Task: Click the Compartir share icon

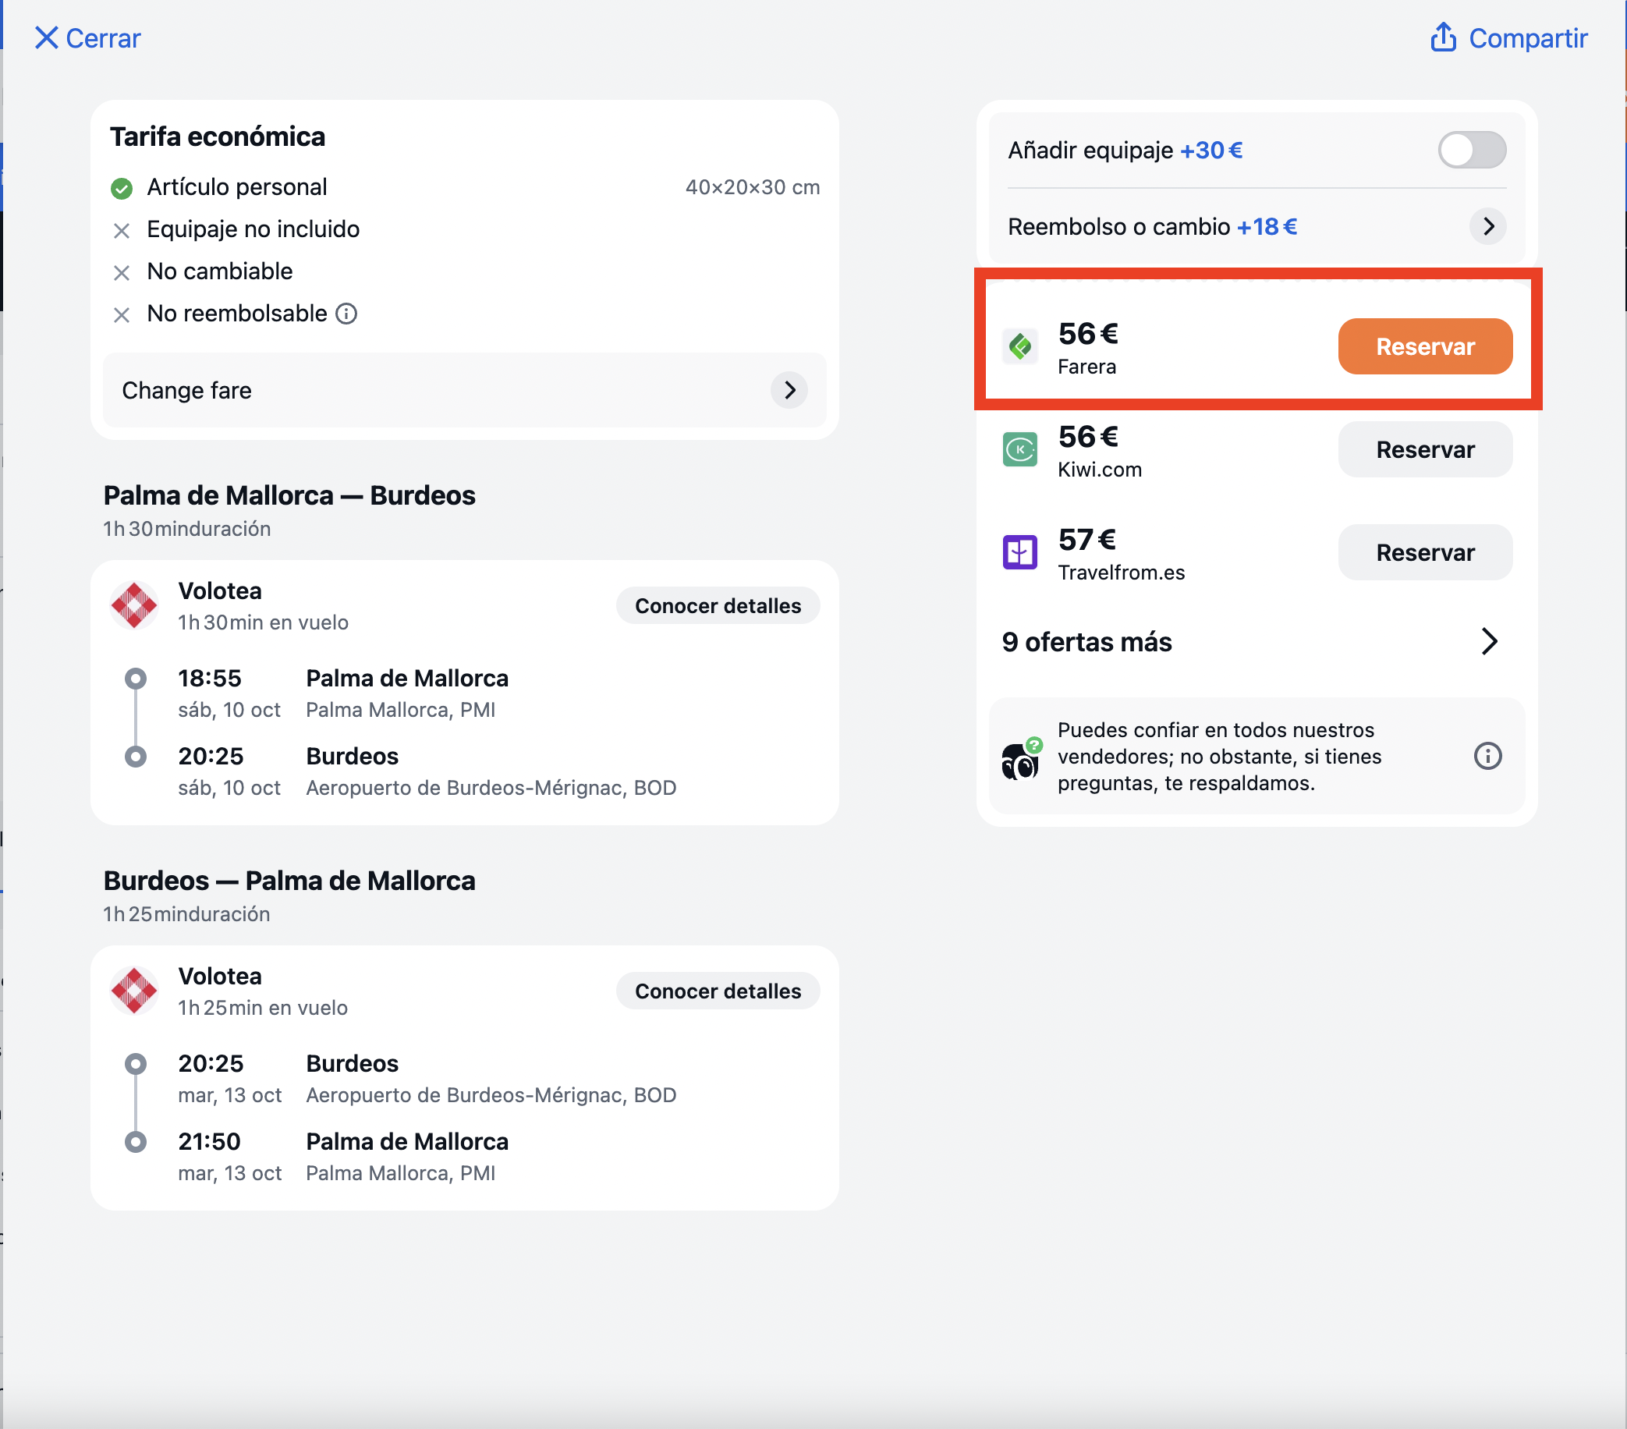Action: coord(1443,37)
